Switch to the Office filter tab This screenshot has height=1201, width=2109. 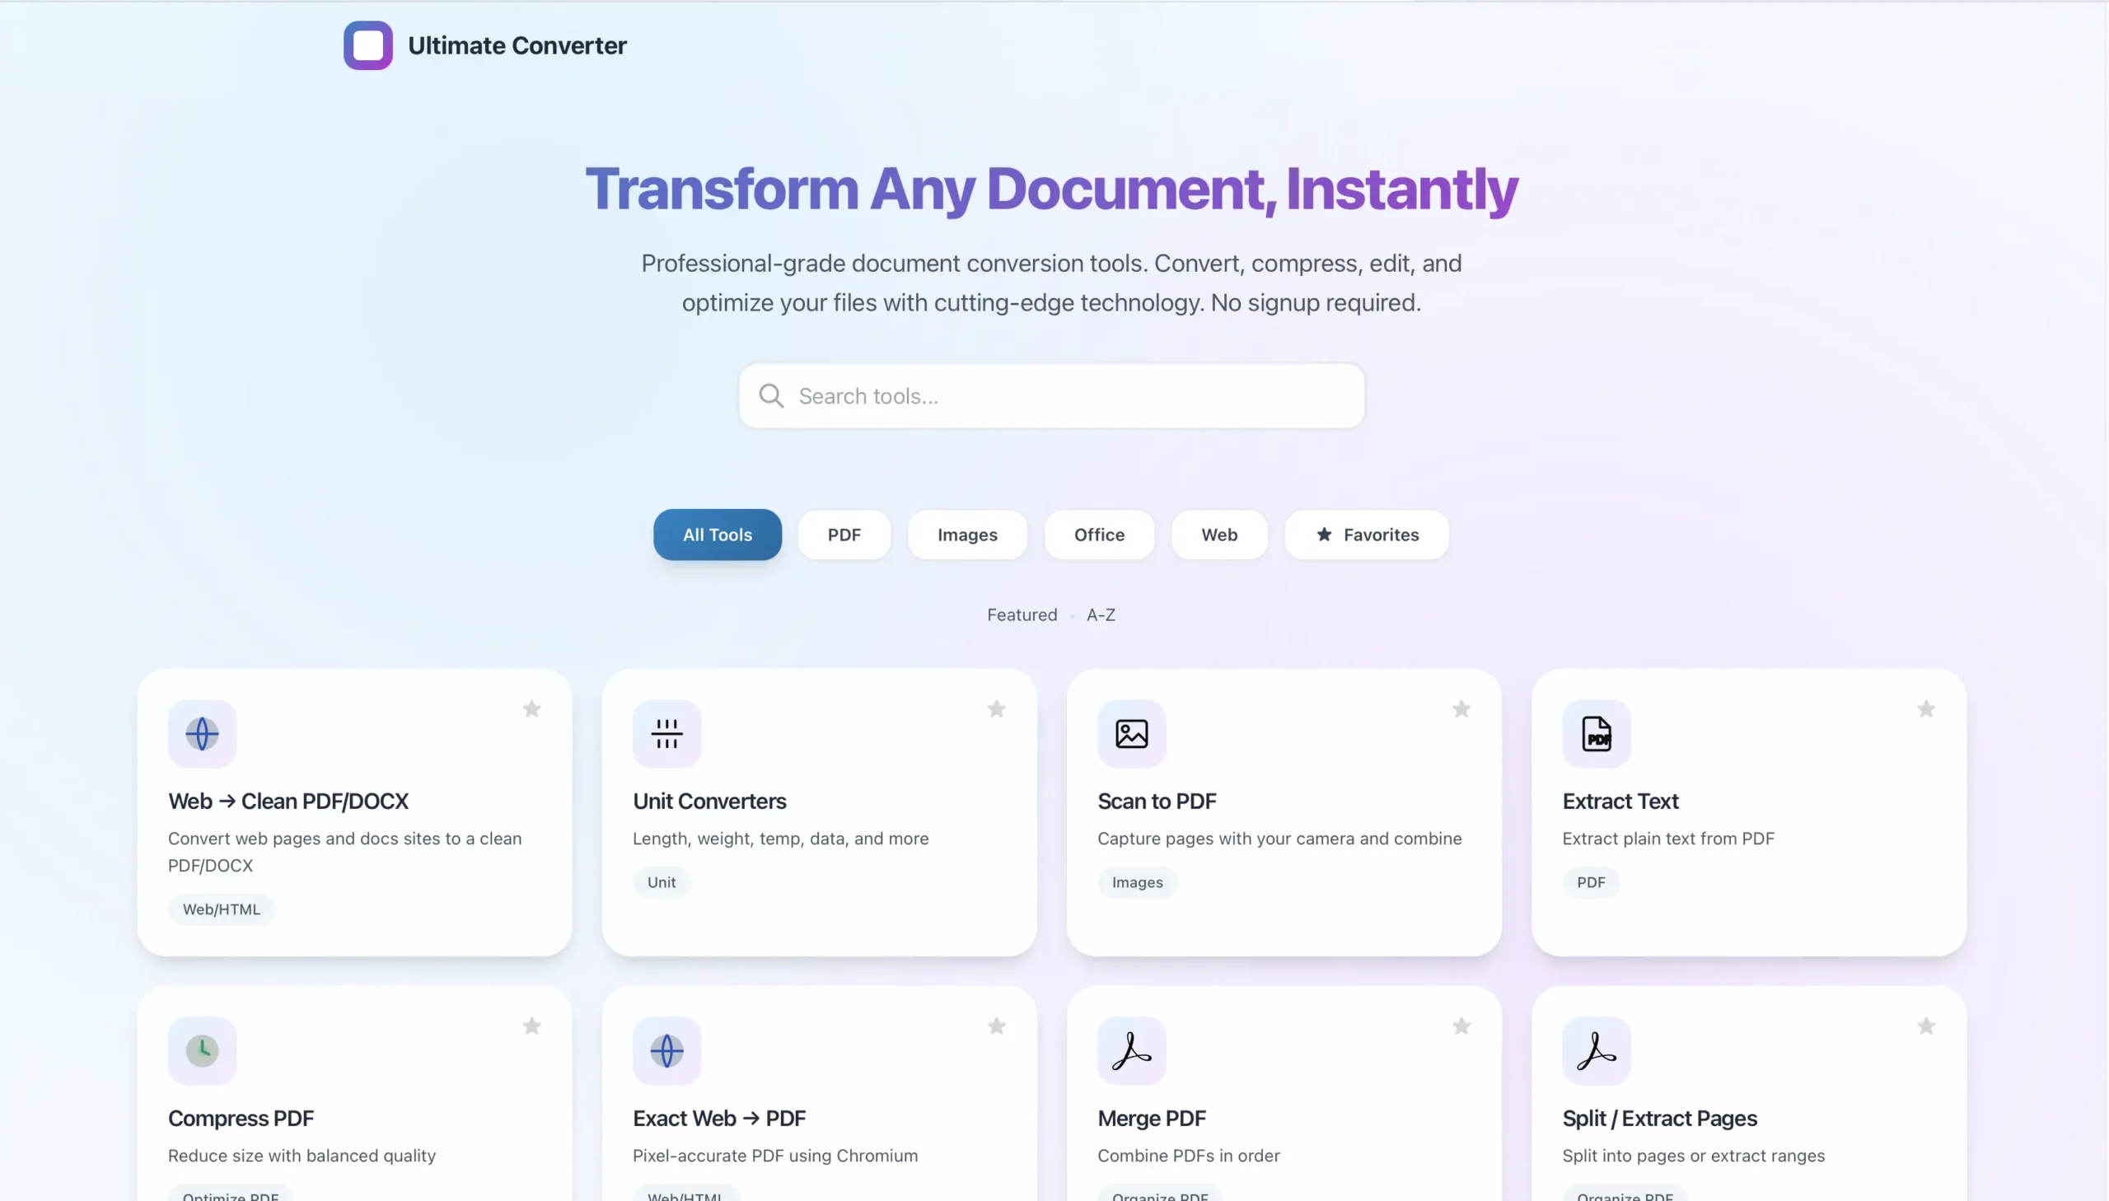point(1099,535)
